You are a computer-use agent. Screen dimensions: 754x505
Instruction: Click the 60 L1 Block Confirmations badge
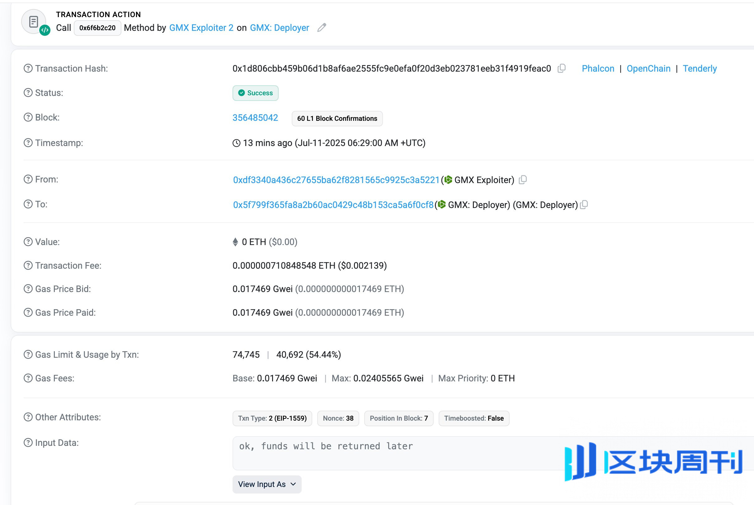337,119
